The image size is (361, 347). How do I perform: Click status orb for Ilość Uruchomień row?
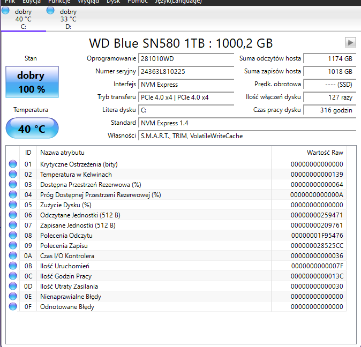pyautogui.click(x=13, y=266)
